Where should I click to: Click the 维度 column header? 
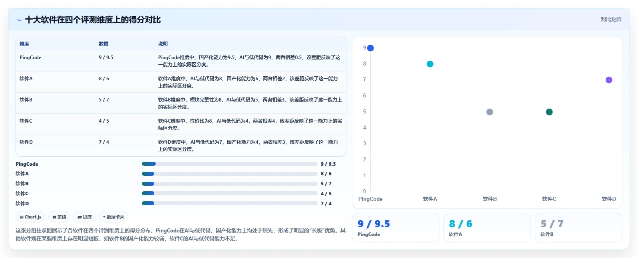(x=24, y=44)
